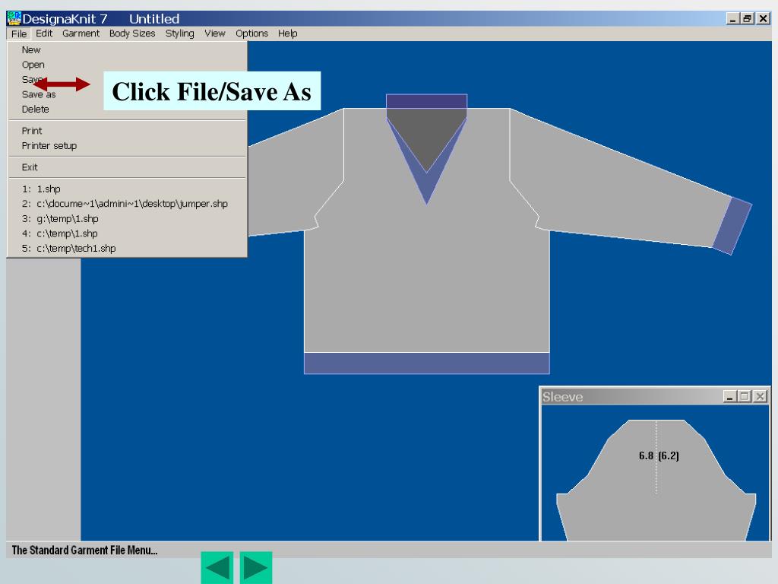The height and width of the screenshot is (584, 778).
Task: Choose Delete from the File menu
Action: pos(127,109)
